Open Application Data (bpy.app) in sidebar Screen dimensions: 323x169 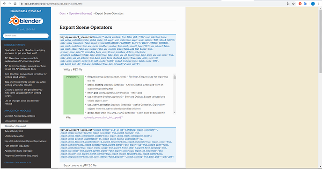[19, 151]
